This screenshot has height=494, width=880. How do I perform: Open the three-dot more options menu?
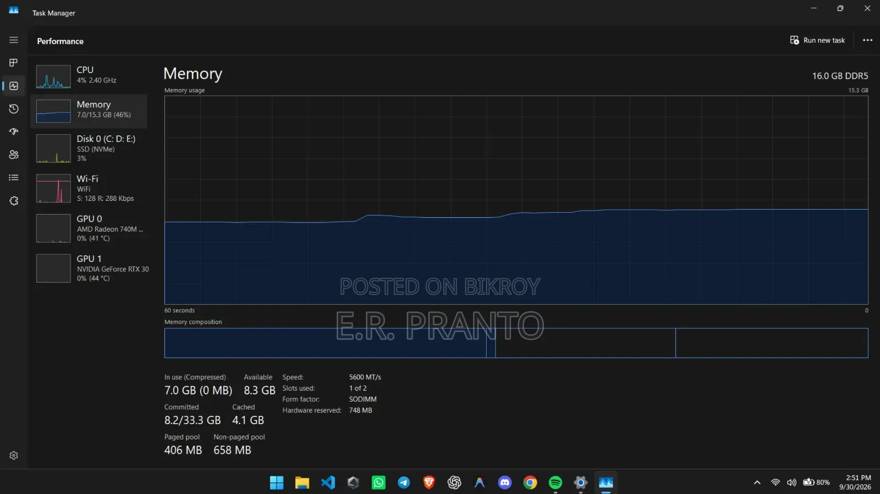[867, 40]
